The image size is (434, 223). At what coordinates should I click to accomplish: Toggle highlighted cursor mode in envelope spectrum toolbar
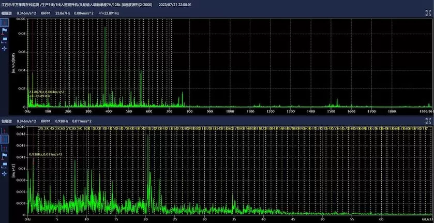[5, 139]
